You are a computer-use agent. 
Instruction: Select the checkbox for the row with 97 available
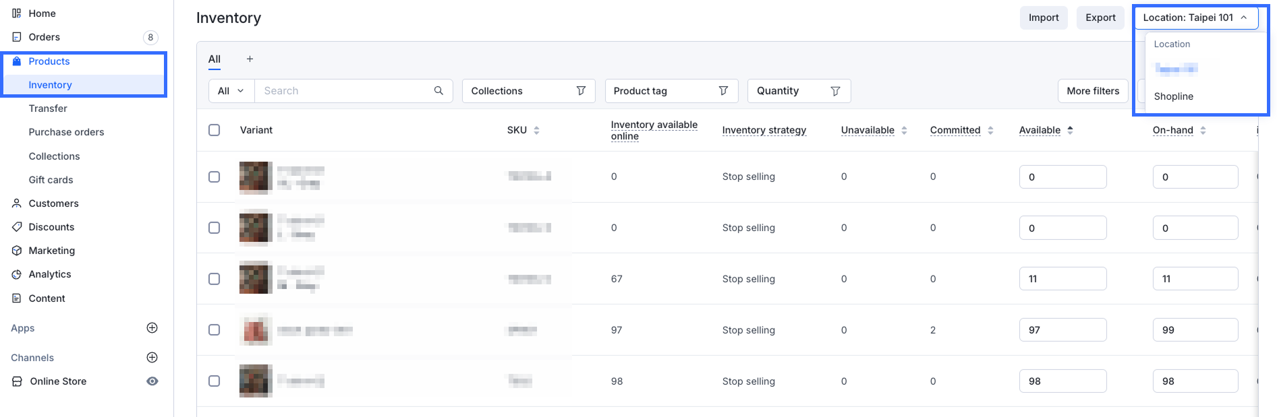tap(215, 330)
